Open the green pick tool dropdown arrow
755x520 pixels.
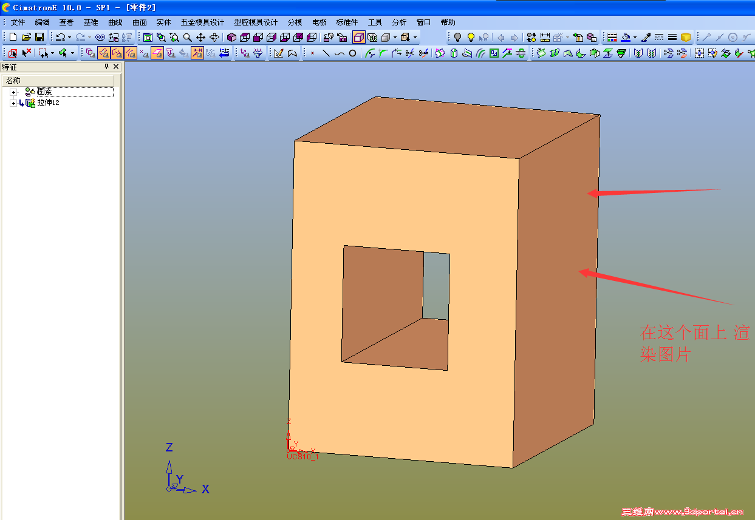[72, 53]
